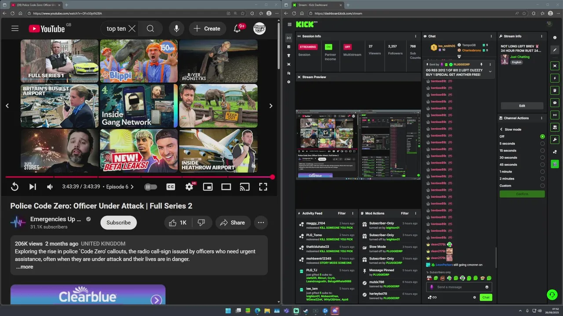Screen dimensions: 563x316
Task: Mute the YouTube player volume
Action: pos(50,187)
